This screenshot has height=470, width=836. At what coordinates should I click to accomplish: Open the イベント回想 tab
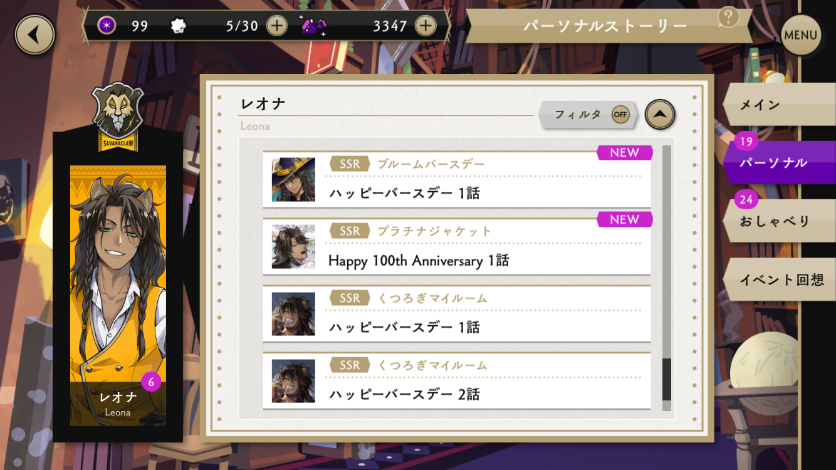(x=779, y=279)
